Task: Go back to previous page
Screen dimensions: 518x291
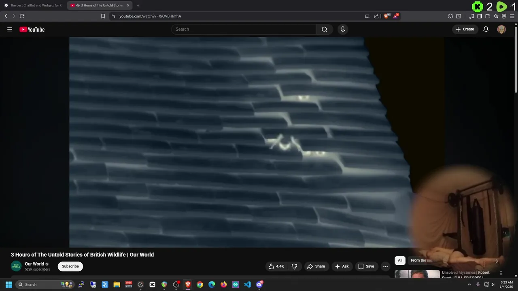Action: pyautogui.click(x=6, y=16)
